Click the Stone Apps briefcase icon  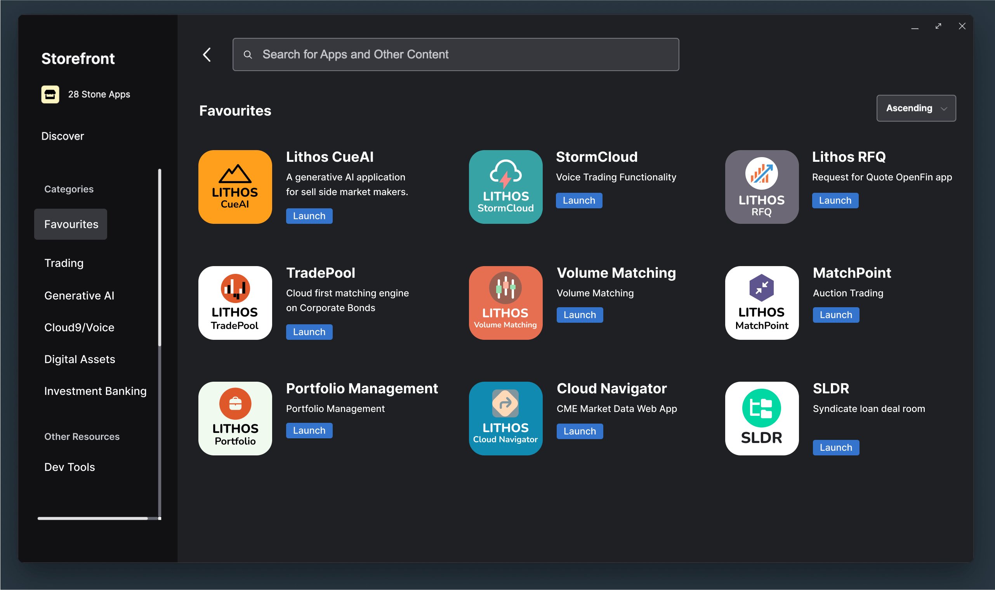coord(50,94)
